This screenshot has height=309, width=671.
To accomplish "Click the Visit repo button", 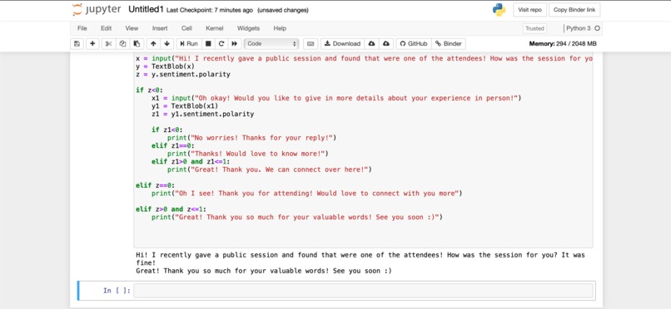I will click(x=529, y=10).
